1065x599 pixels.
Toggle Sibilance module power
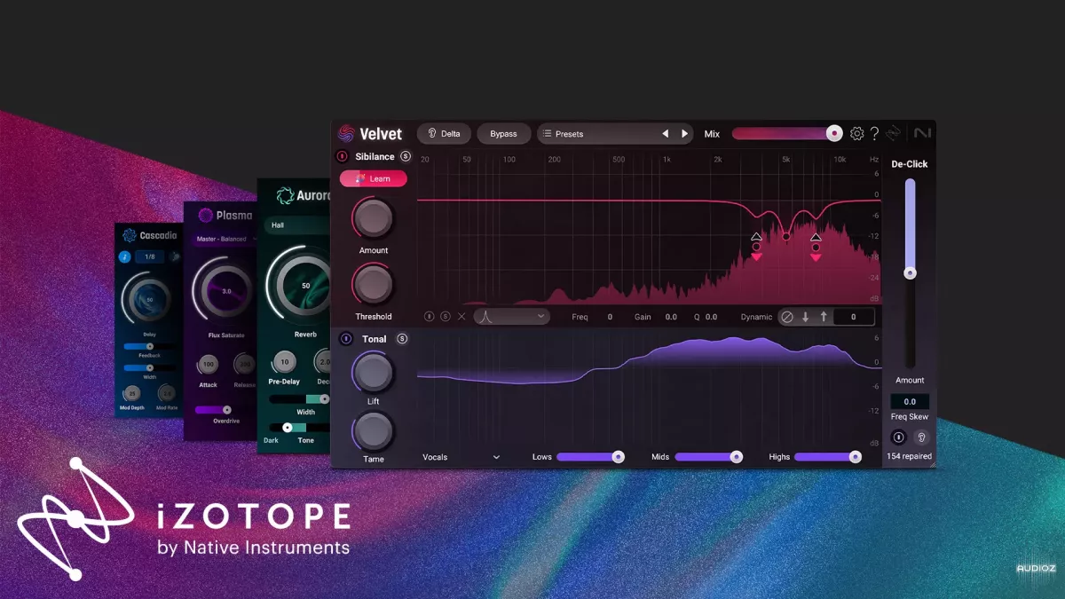[x=343, y=156]
